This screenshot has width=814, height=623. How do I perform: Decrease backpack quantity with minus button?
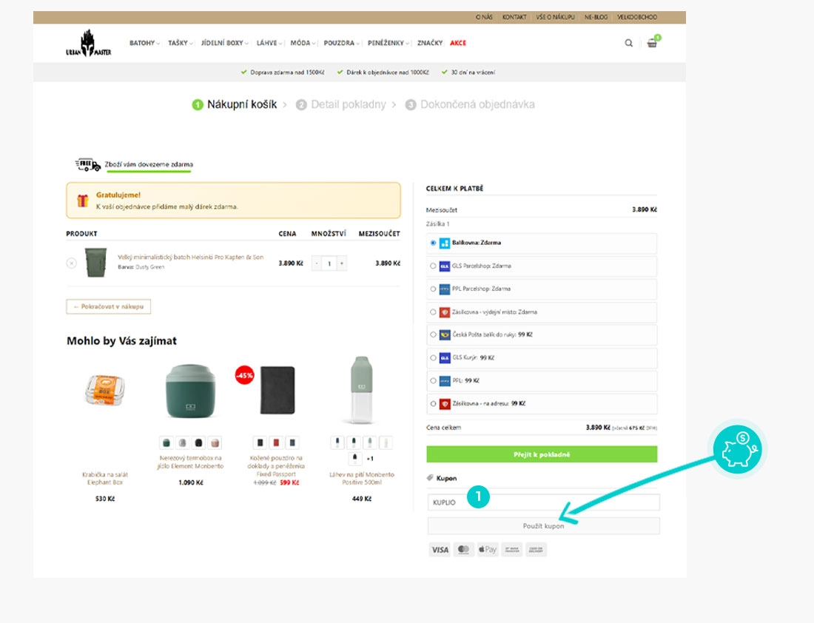317,263
